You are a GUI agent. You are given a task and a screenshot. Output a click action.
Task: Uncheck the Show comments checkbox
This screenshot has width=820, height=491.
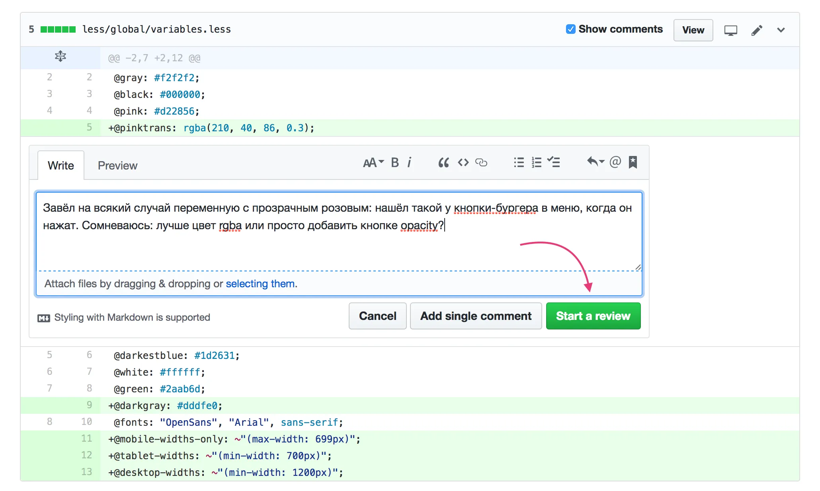tap(570, 29)
